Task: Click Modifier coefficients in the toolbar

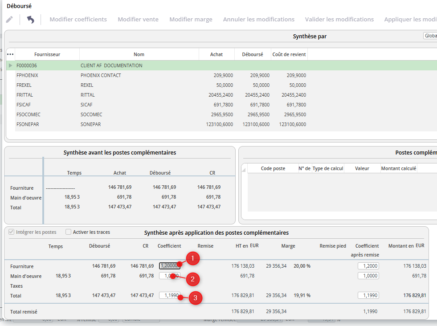Action: click(78, 19)
